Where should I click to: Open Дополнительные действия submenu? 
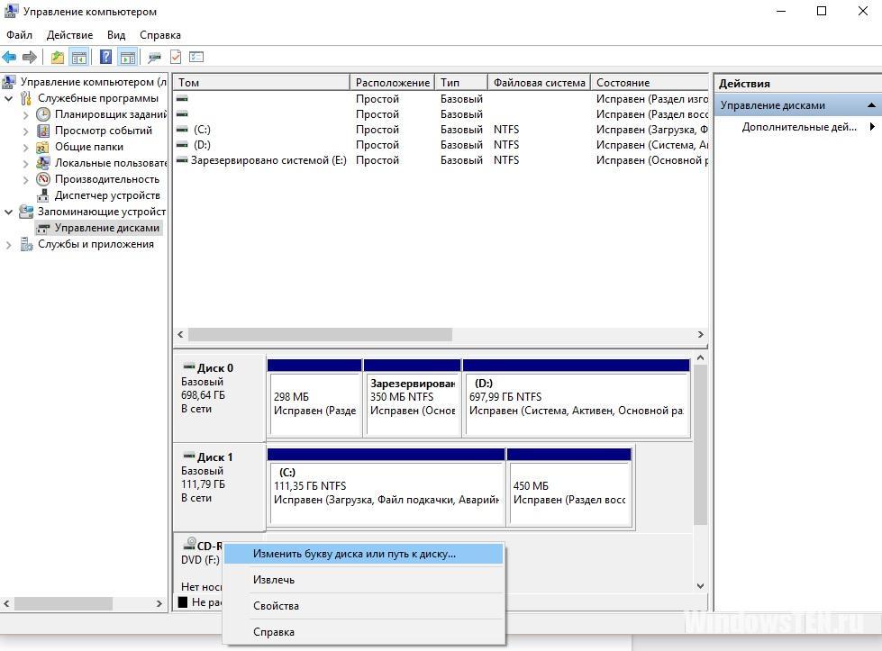(x=798, y=127)
